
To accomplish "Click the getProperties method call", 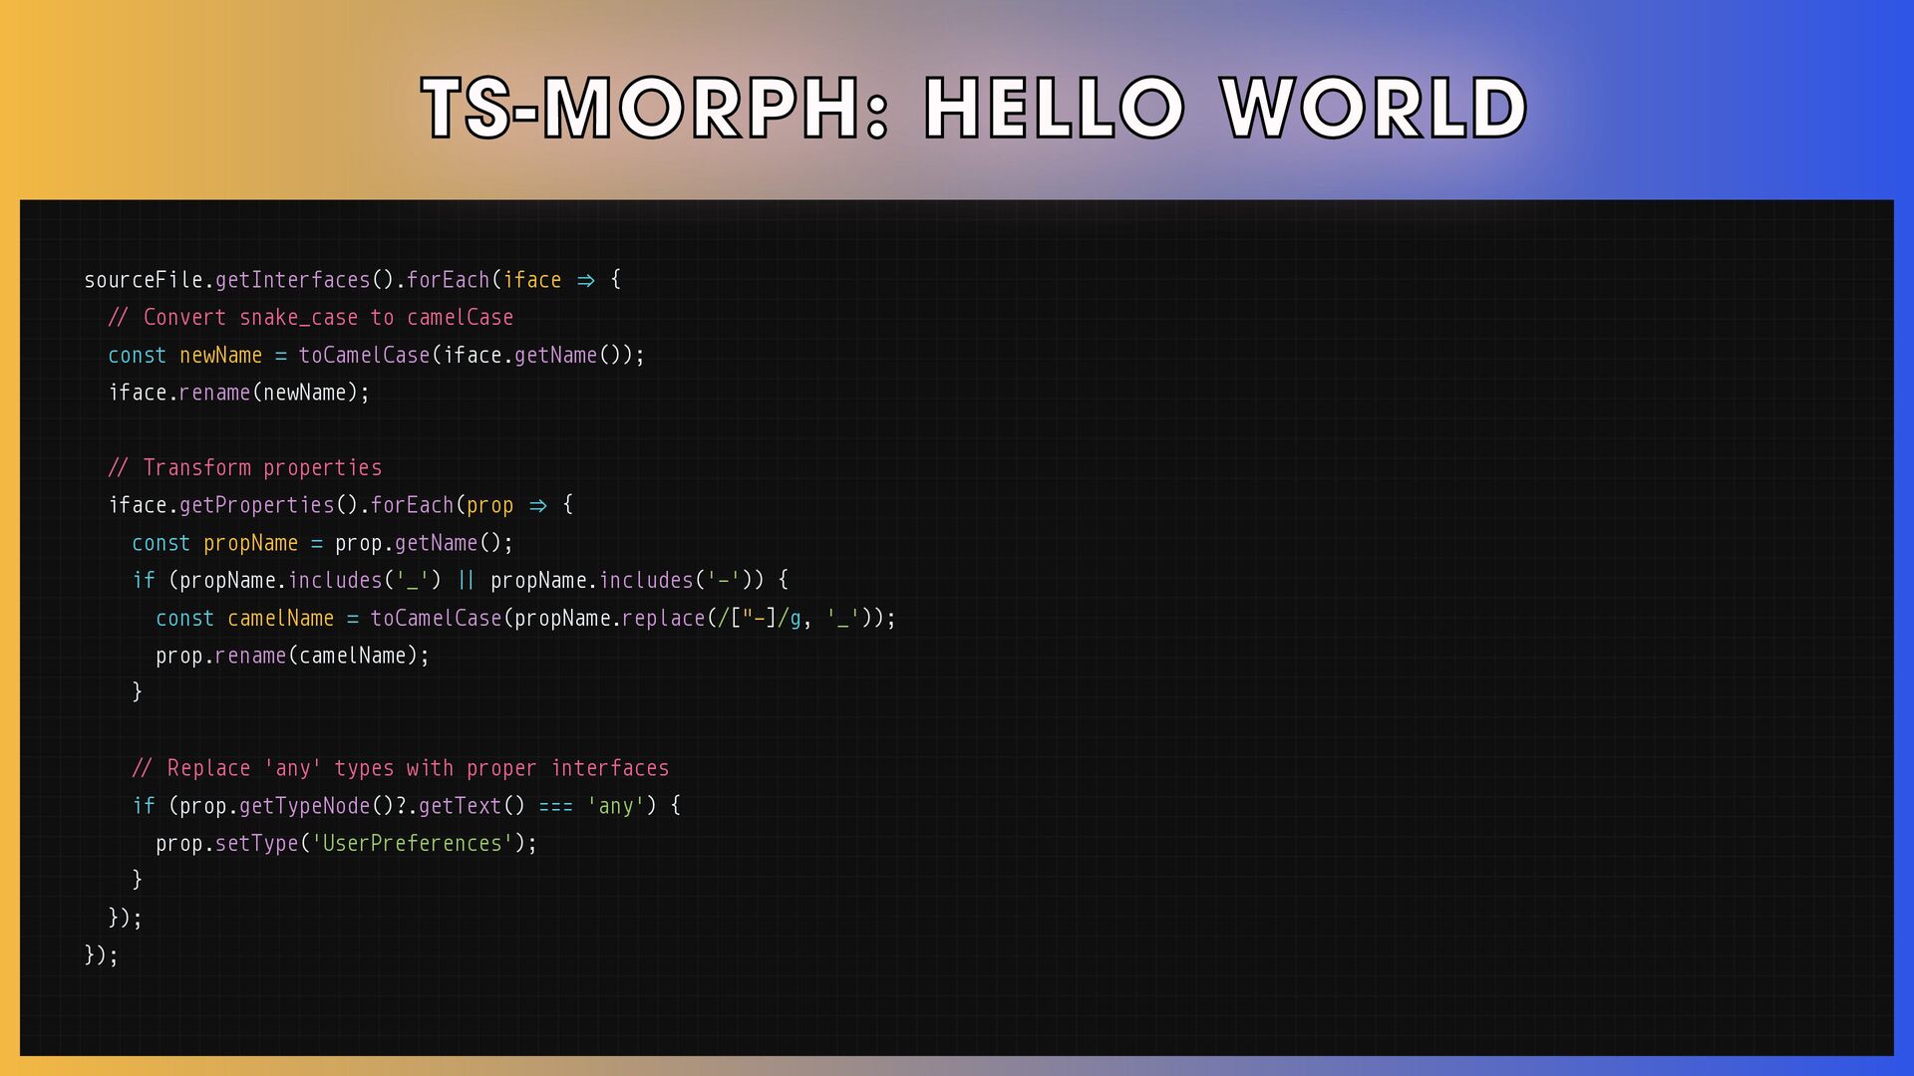I will pyautogui.click(x=256, y=505).
